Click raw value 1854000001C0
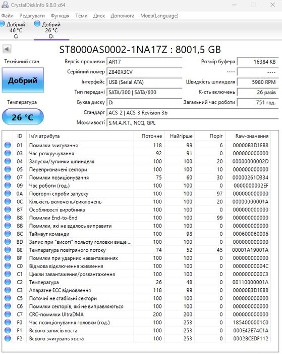This screenshot has height=354, width=282. click(250, 322)
